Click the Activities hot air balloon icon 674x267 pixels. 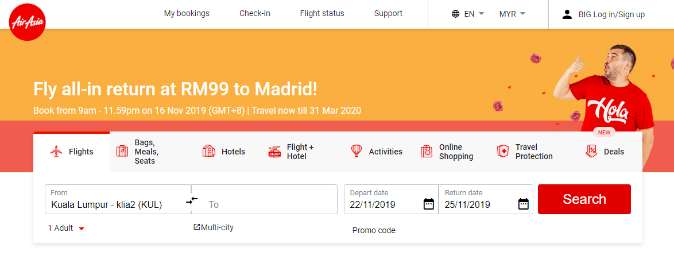tap(357, 151)
